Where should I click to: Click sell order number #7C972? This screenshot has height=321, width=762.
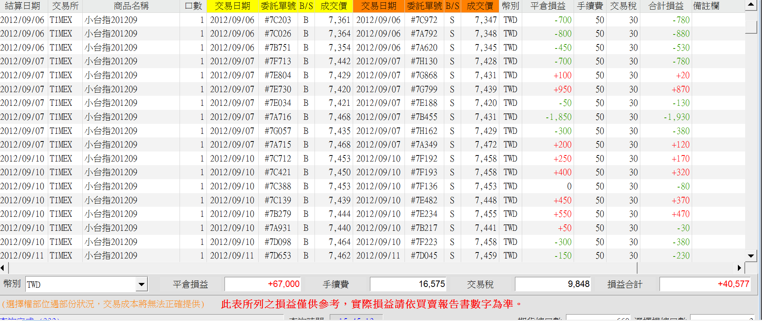coord(424,20)
